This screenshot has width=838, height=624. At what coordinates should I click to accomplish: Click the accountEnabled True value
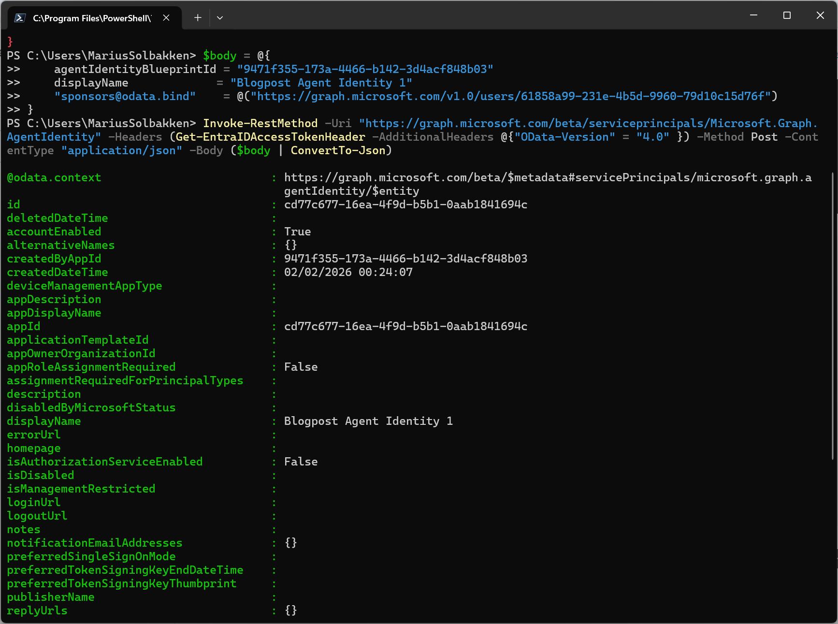coord(297,232)
